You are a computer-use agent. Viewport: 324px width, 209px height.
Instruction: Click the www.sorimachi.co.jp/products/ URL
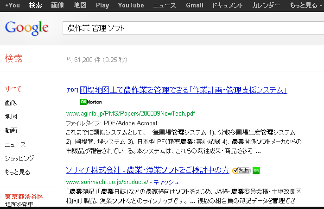[x=107, y=182]
